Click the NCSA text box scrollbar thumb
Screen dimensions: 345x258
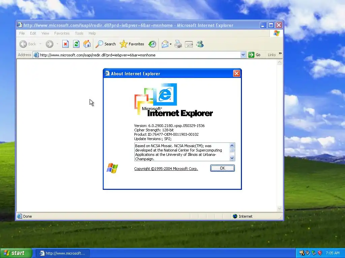click(232, 150)
